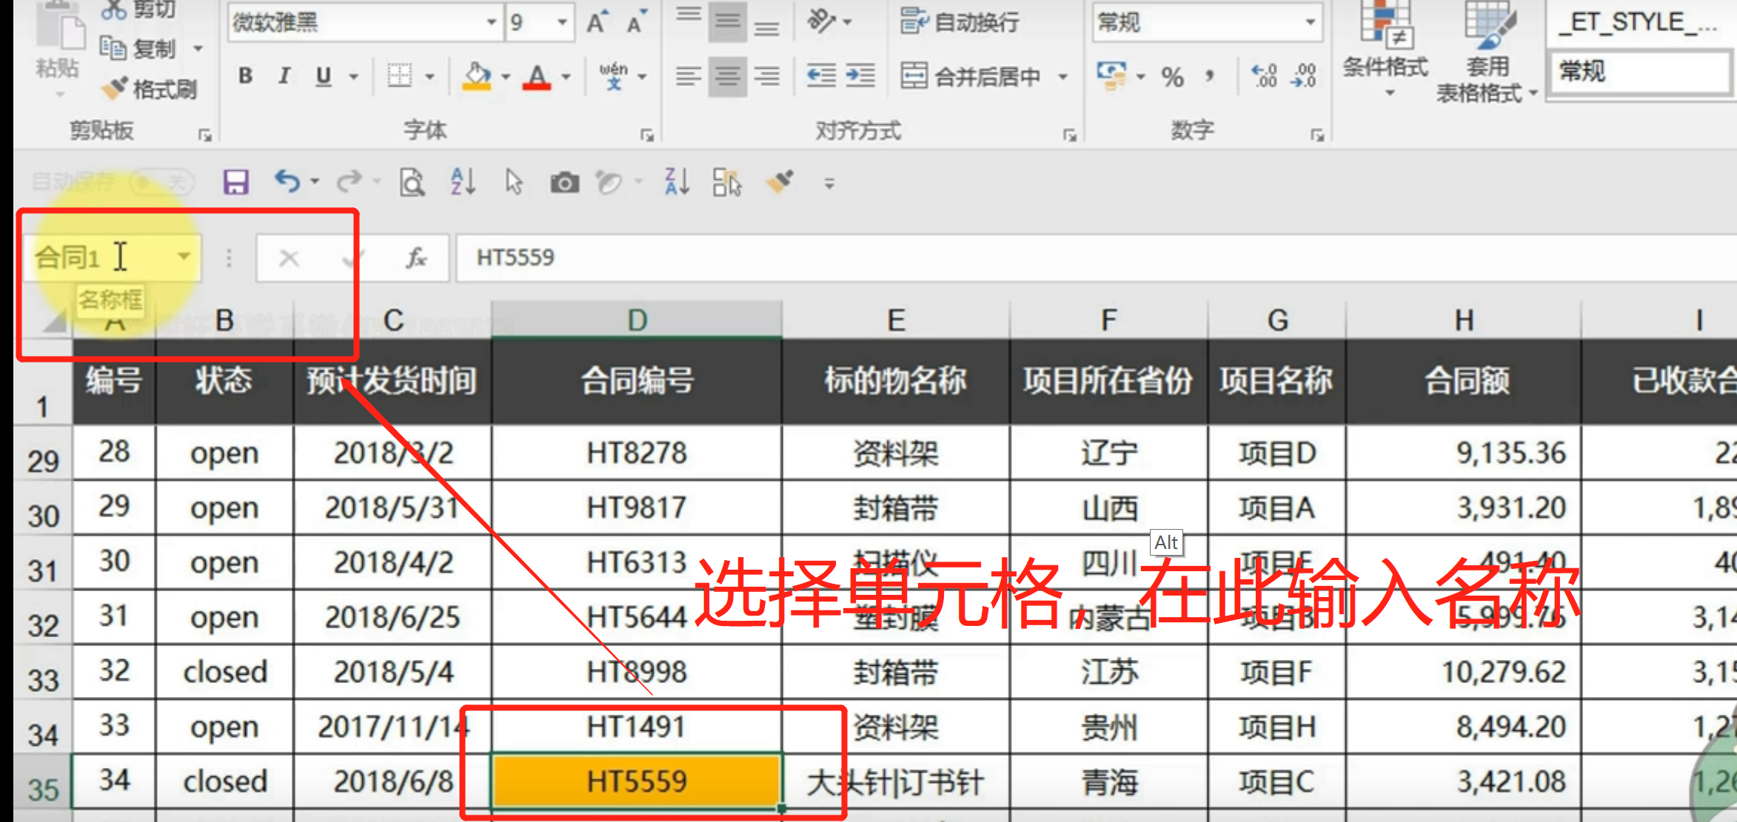The height and width of the screenshot is (822, 1737).
Task: Apply fill color with the paint bucket icon
Action: [x=478, y=74]
